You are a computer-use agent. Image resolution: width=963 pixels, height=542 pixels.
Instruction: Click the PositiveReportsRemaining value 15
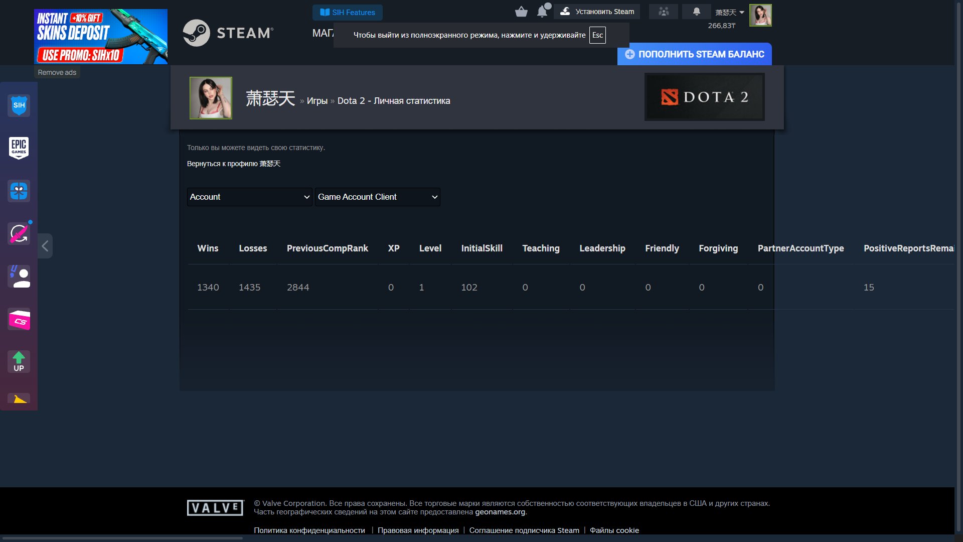tap(869, 288)
